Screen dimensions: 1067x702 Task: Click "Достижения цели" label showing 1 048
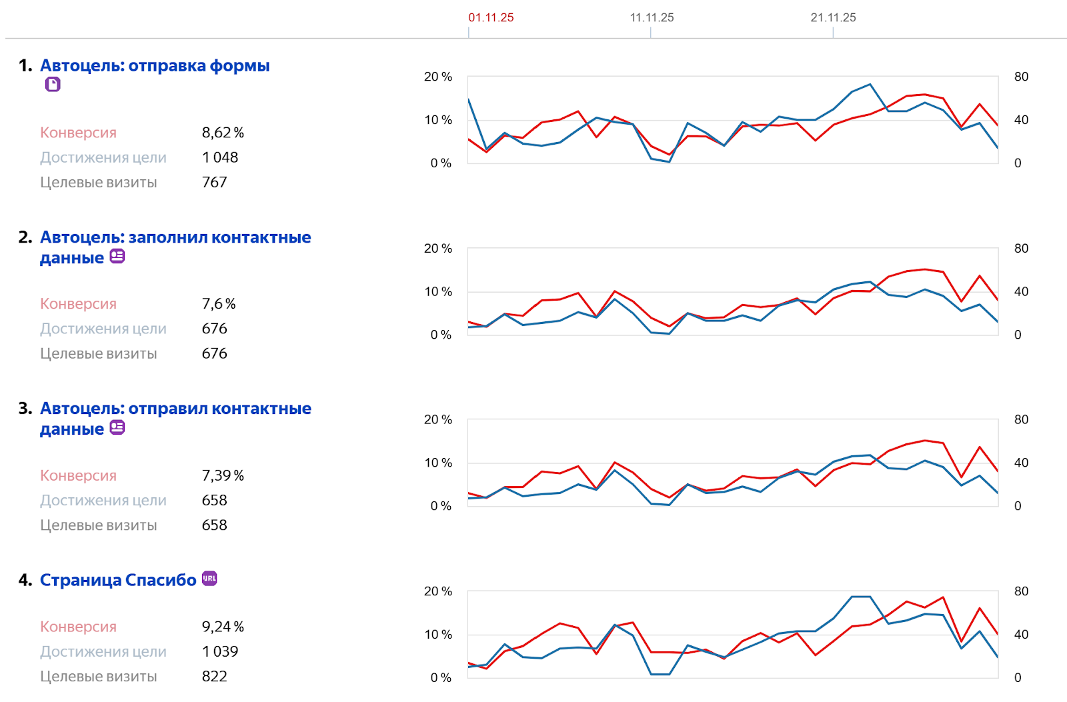pos(103,157)
